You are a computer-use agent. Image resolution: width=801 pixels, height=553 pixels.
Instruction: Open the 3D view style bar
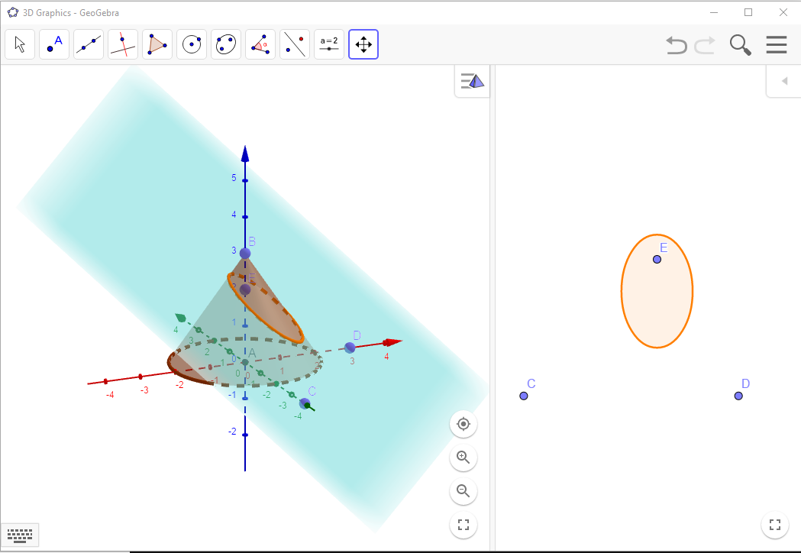(x=472, y=80)
